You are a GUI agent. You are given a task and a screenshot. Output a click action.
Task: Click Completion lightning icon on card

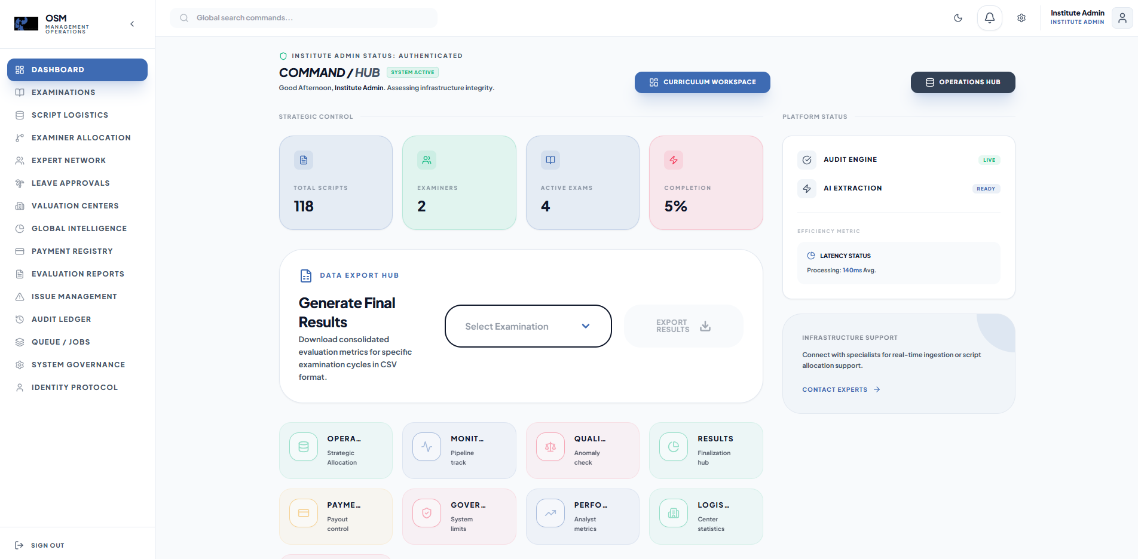(674, 160)
